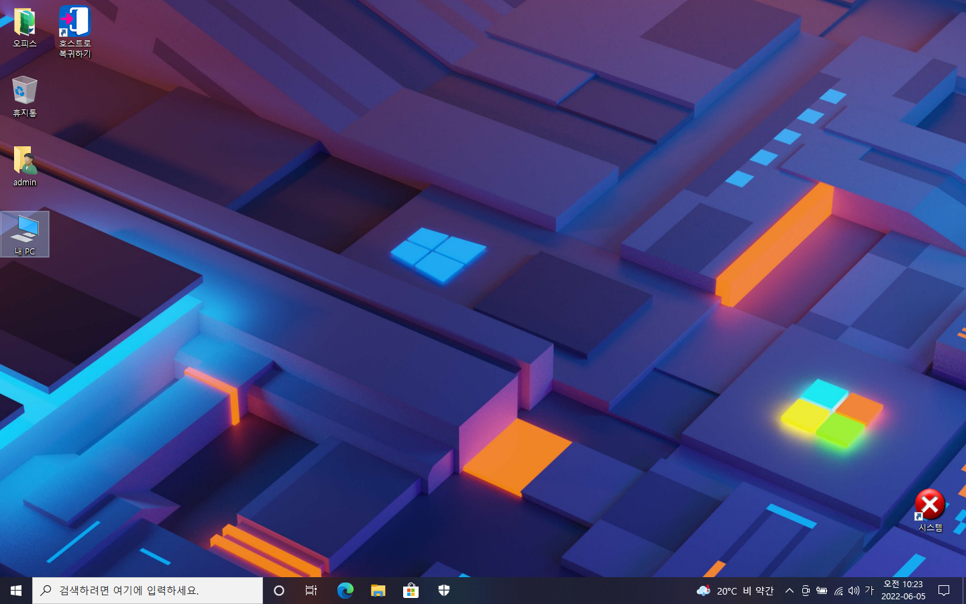Open Windows Security shield on taskbar
Image resolution: width=966 pixels, height=604 pixels.
coord(443,591)
